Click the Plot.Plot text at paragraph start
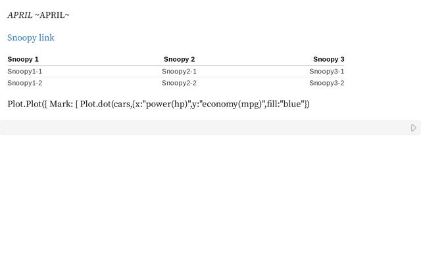This screenshot has width=421, height=263. tap(24, 104)
